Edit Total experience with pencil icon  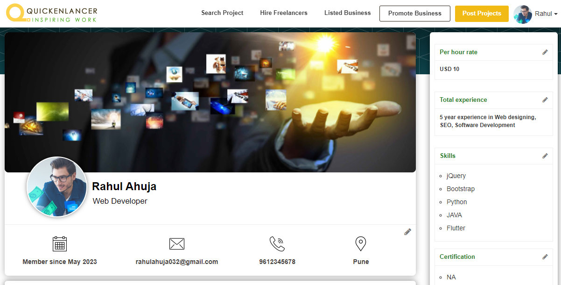coord(545,100)
